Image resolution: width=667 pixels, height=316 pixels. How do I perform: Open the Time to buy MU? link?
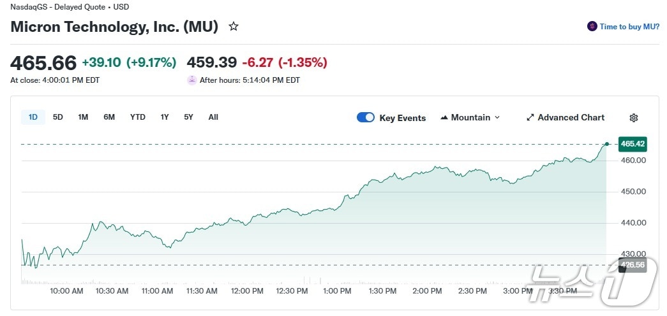pyautogui.click(x=629, y=27)
